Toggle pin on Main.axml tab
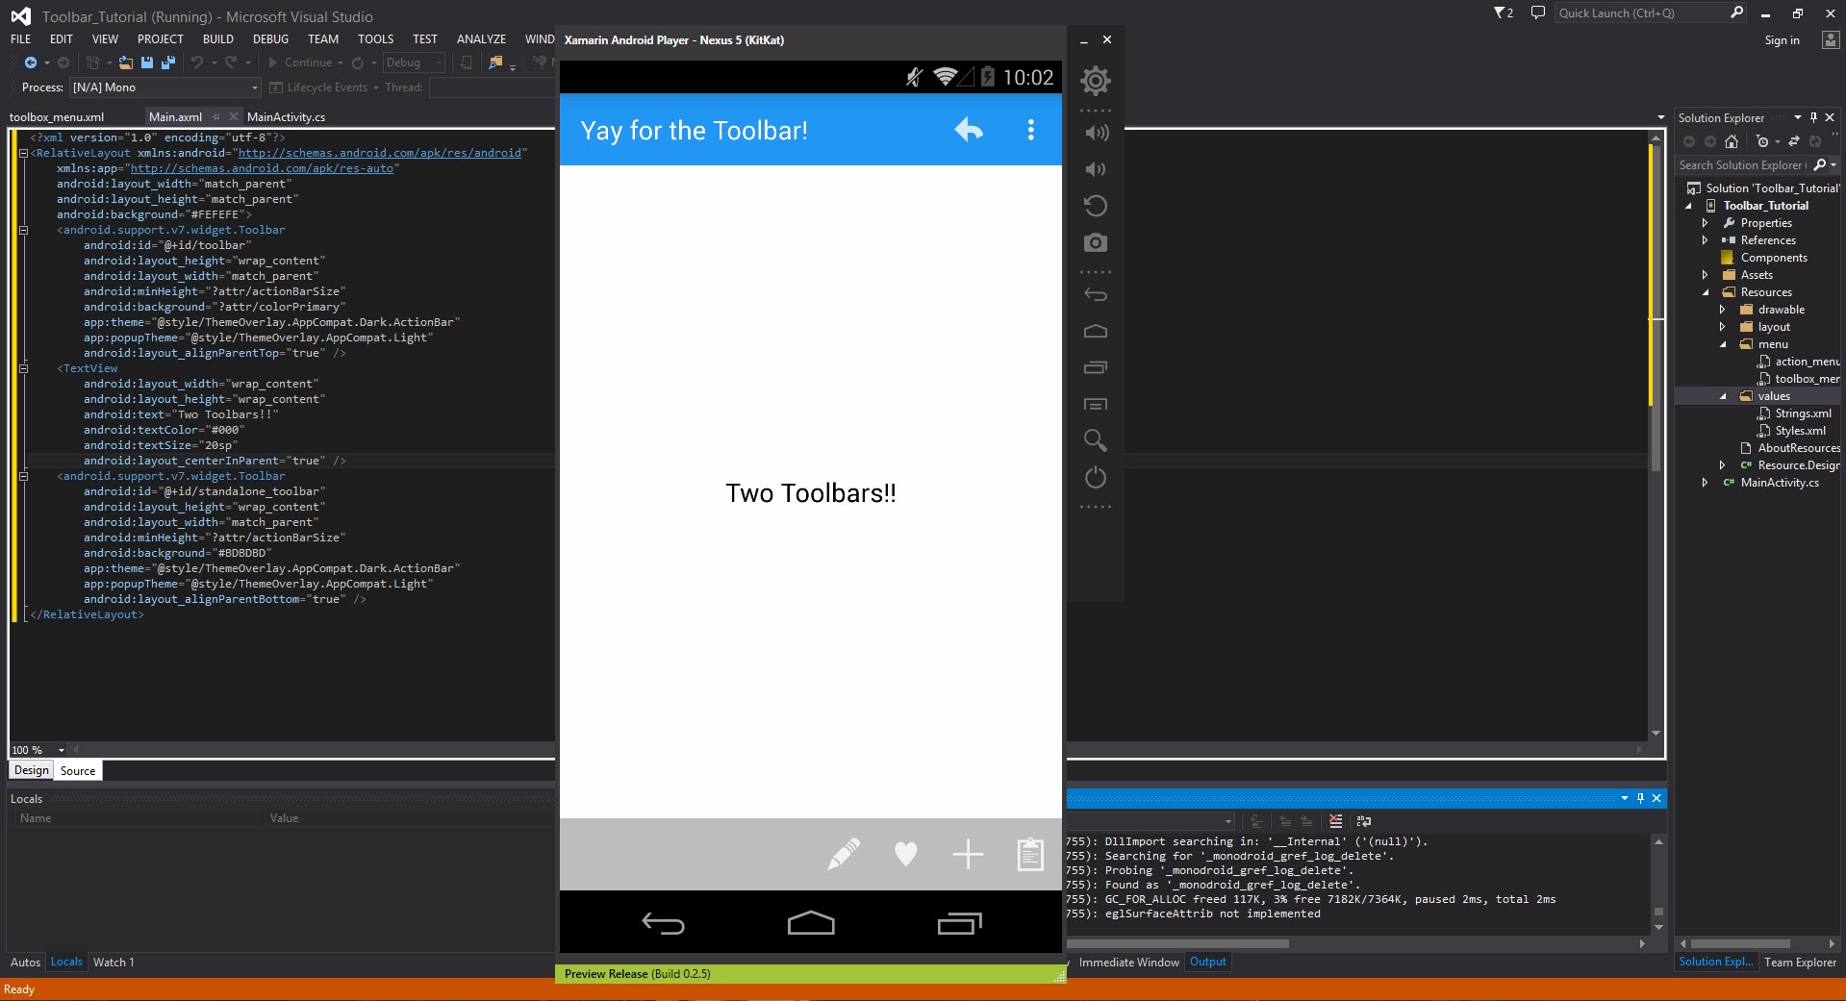Viewport: 1846px width, 1001px height. tap(215, 116)
